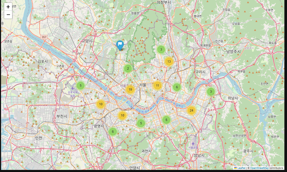This screenshot has width=287, height=172.
Task: Open the cluster 10 above Gwangmyeong
Action: [x=122, y=115]
